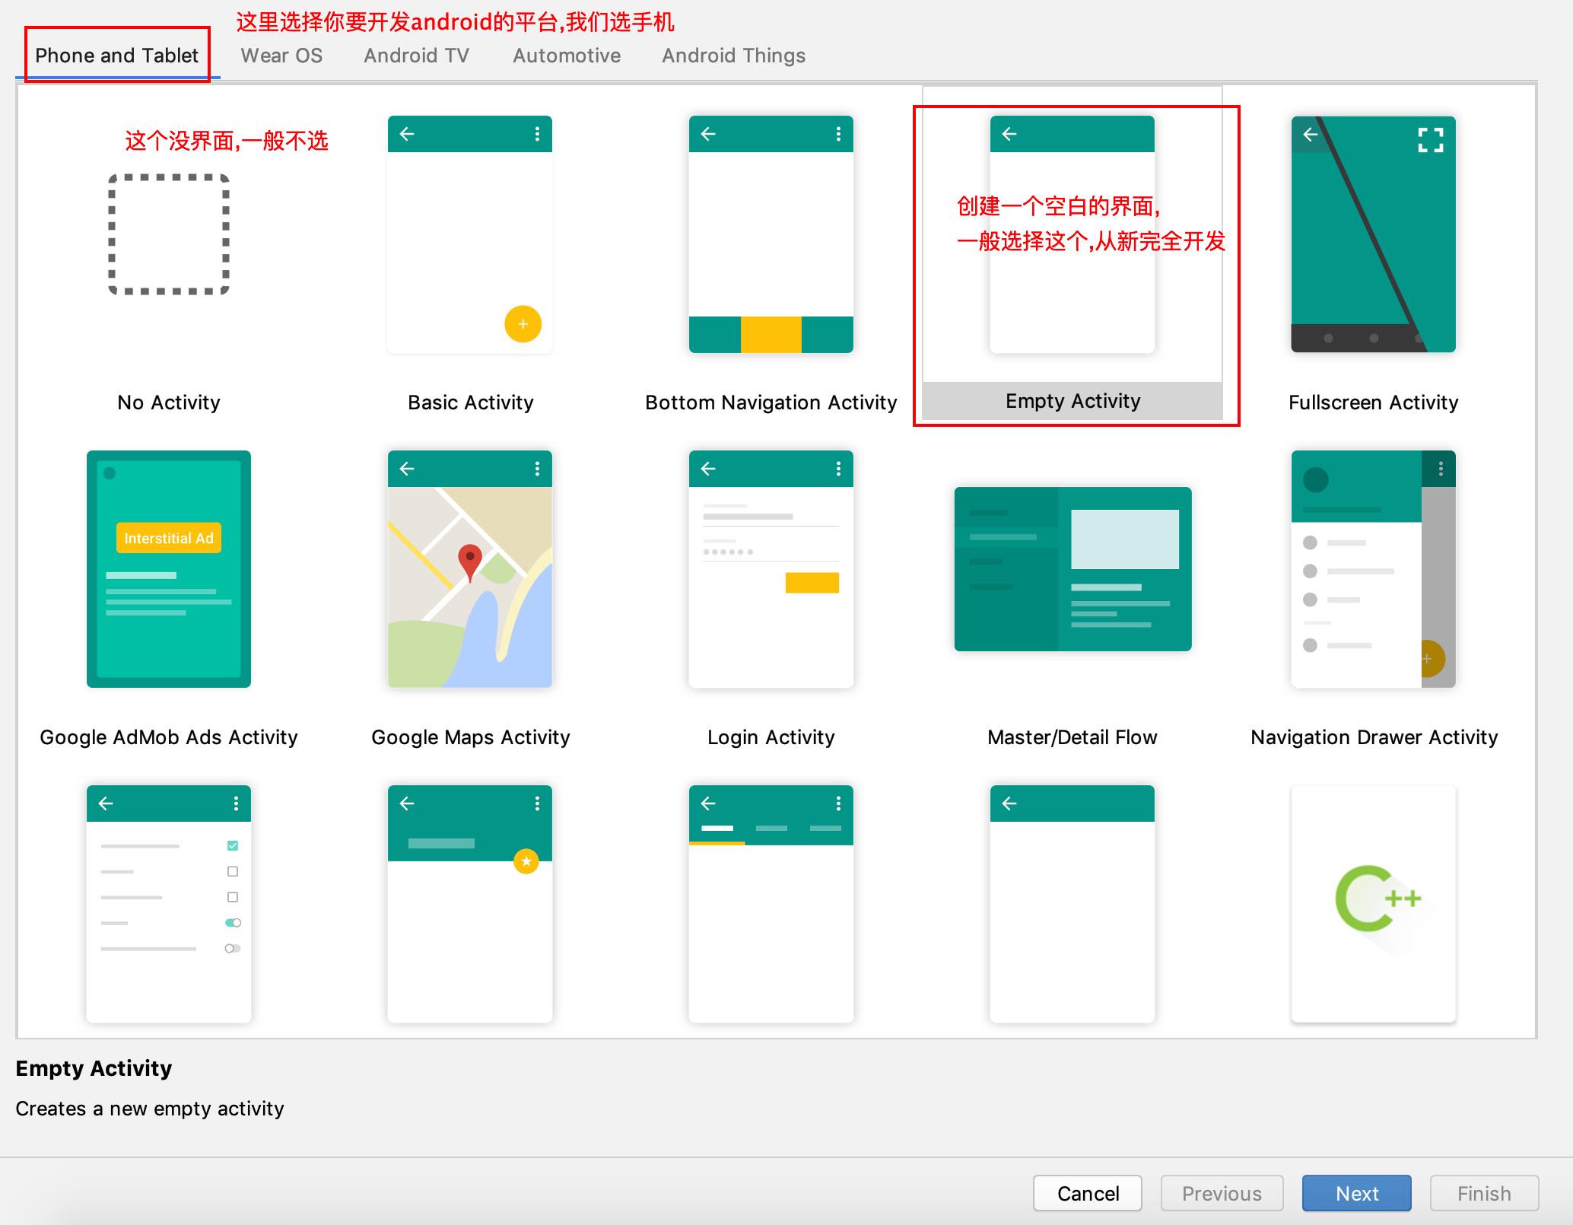Click the yellow plus FAB in Basic Activity
This screenshot has width=1573, height=1225.
(523, 324)
